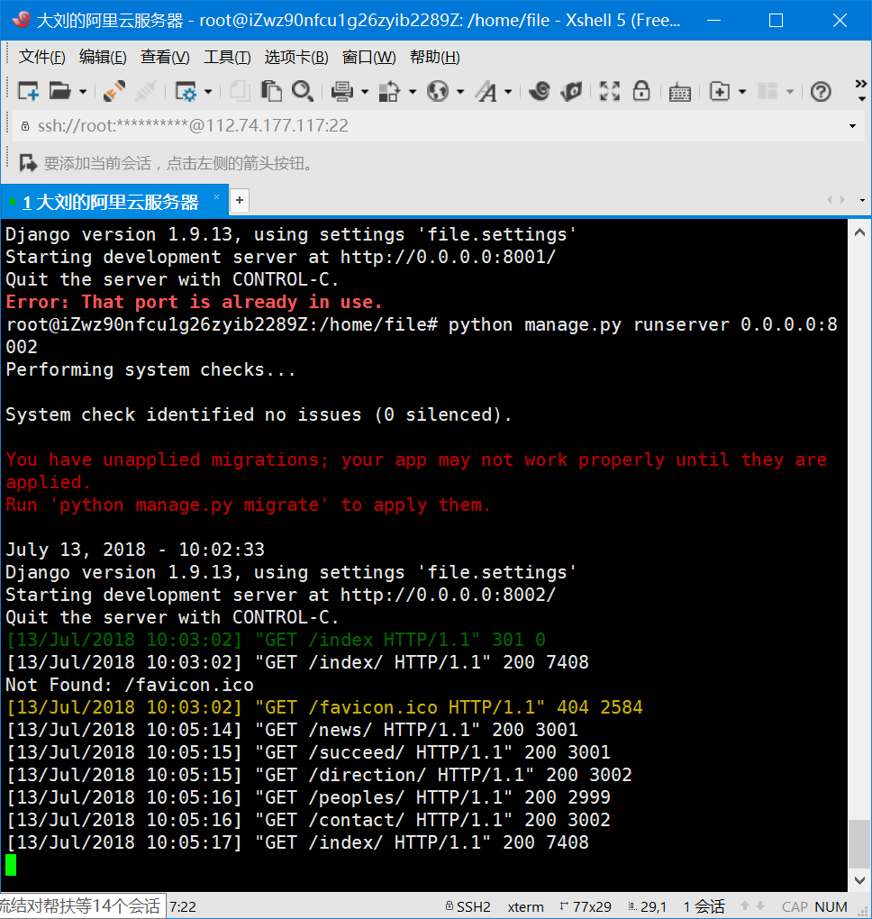Open the 工具(T) menu

pyautogui.click(x=227, y=58)
